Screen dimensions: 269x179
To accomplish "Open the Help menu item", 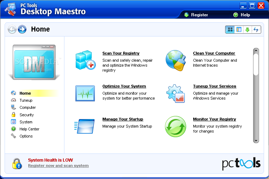I will click(x=245, y=15).
